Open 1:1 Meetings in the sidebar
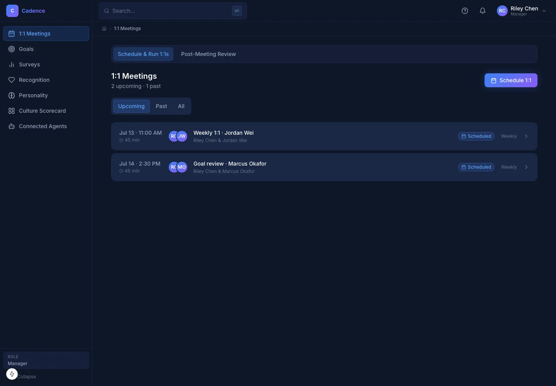 tap(46, 34)
